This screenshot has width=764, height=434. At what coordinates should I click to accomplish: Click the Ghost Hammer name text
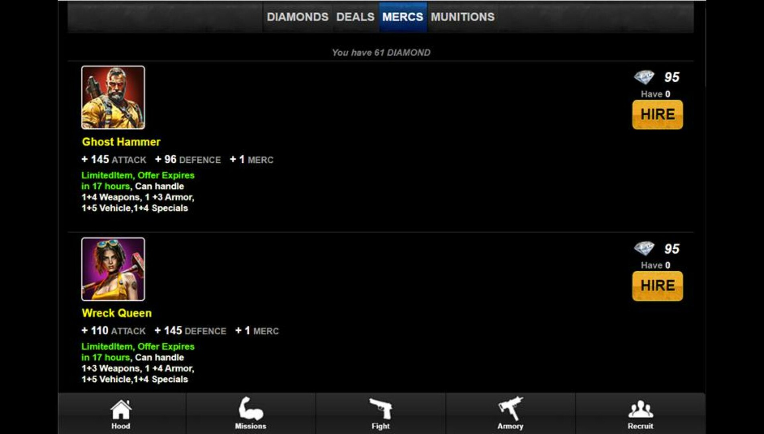121,142
